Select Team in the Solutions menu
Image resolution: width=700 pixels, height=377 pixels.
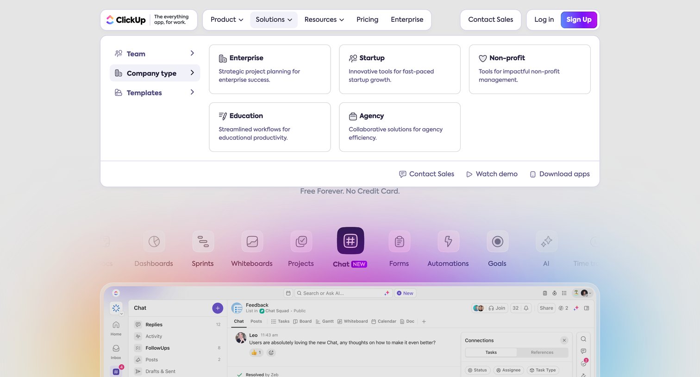155,54
